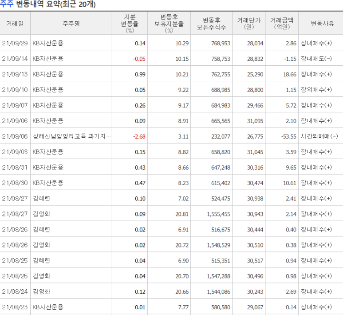
Task: Click 김영화 in the 20.72 holding row
Action: coord(41,245)
